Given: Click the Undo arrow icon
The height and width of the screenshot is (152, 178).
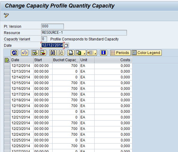Looking at the screenshot, I should coord(25,53).
